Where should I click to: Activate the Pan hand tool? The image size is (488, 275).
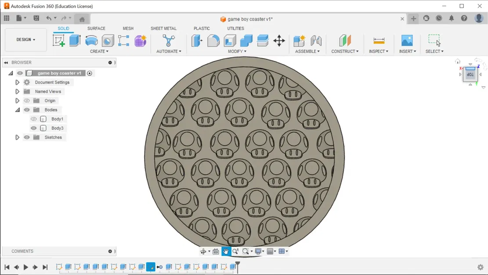pos(226,251)
